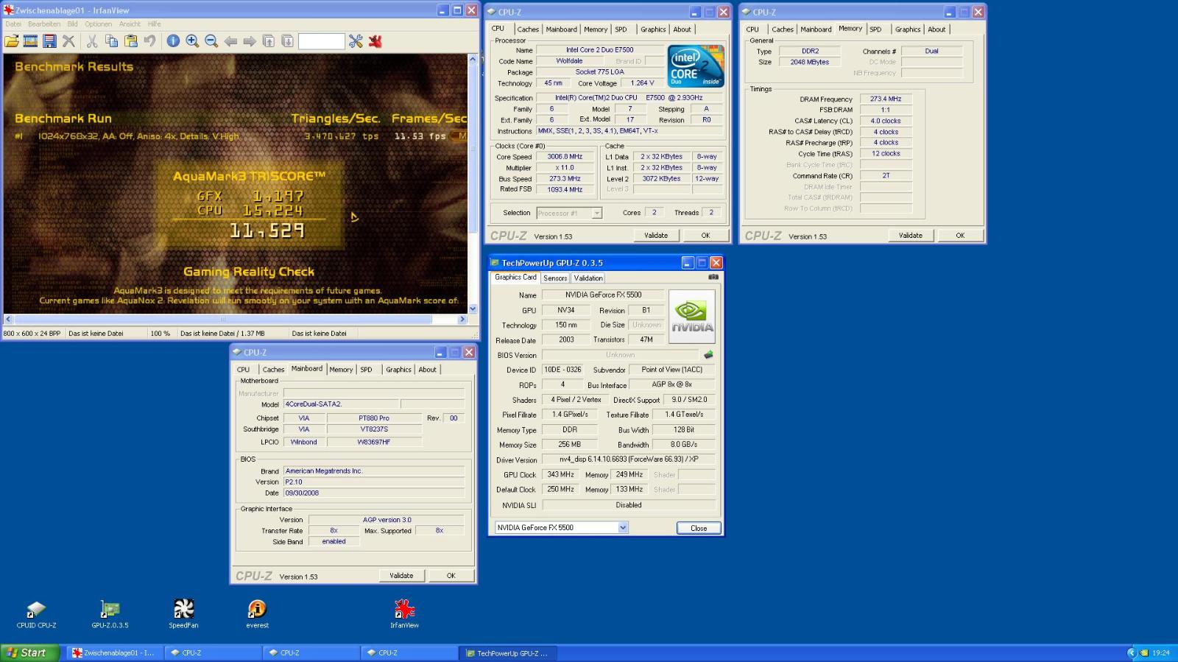1178x662 pixels.
Task: Open everest desktop shortcut
Action: [x=257, y=614]
